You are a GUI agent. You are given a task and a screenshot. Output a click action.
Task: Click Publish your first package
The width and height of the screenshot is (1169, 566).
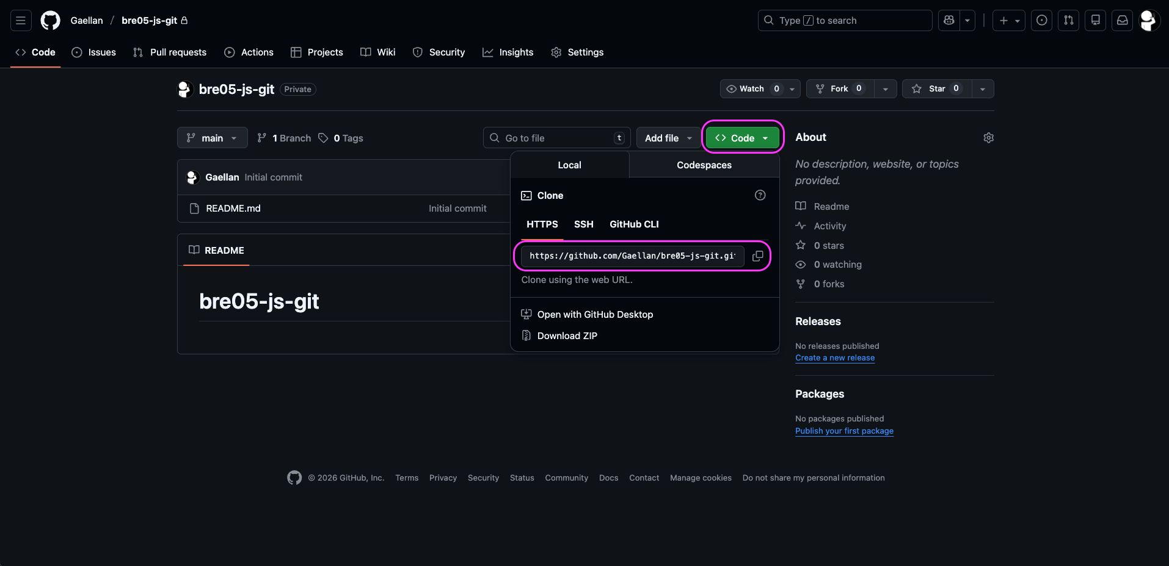click(x=844, y=431)
